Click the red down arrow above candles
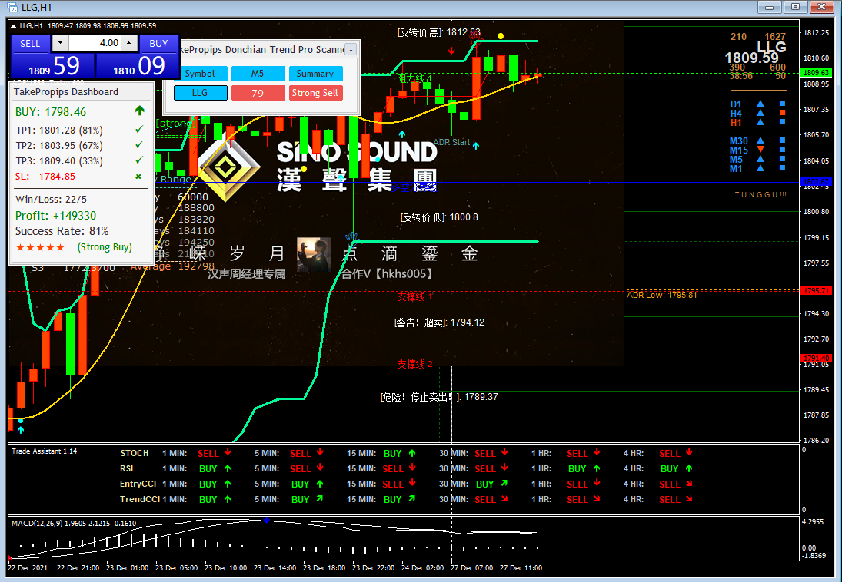This screenshot has width=842, height=582. tap(451, 51)
